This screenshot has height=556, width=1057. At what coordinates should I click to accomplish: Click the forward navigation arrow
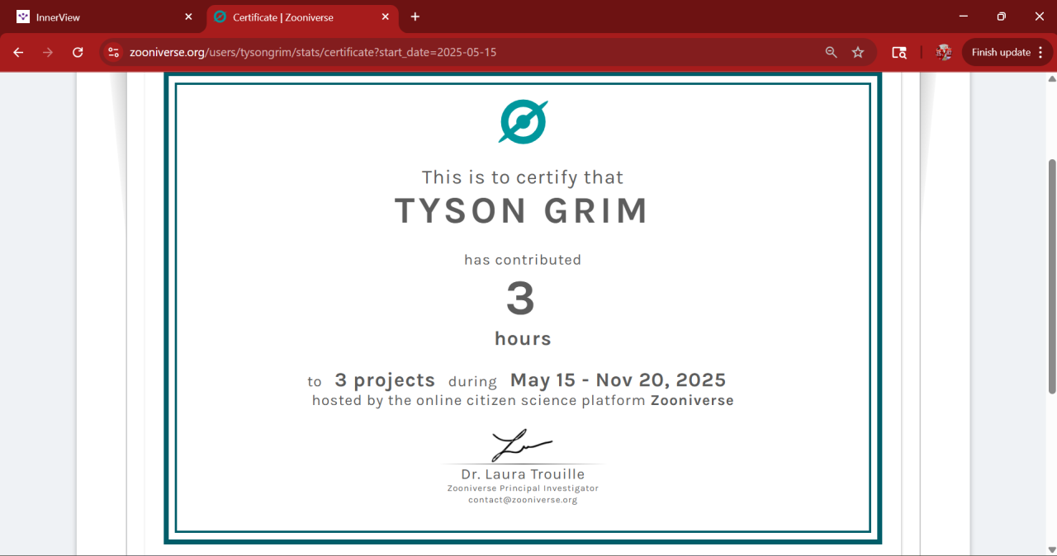click(48, 52)
